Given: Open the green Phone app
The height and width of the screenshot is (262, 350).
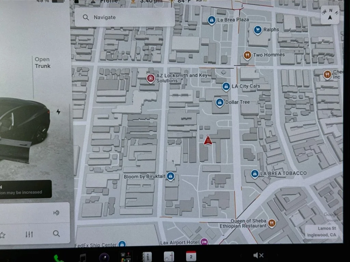Looking at the screenshot, I should click(59, 259).
